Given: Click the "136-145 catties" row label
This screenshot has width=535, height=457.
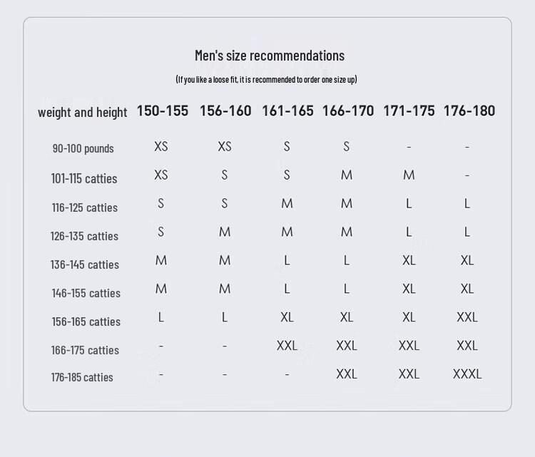Looking at the screenshot, I should pos(84,265).
